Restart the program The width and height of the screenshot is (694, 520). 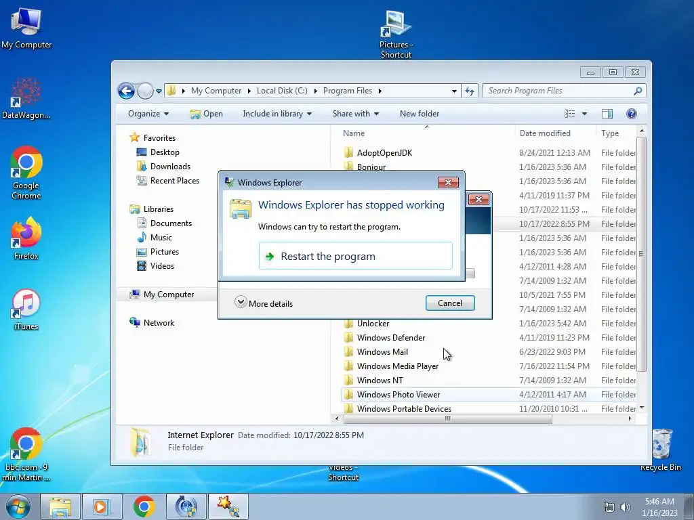pos(355,255)
